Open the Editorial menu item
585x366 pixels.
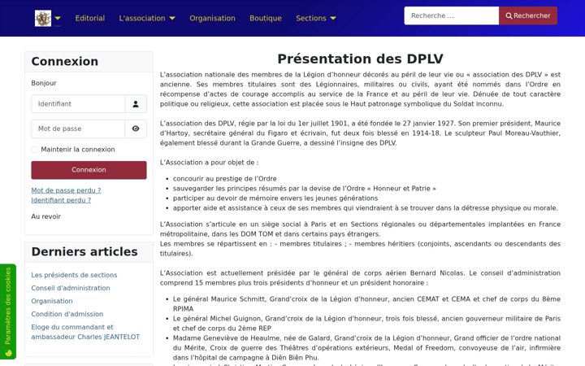point(90,18)
